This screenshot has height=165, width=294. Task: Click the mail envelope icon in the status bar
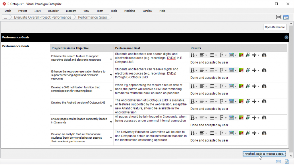278,162
